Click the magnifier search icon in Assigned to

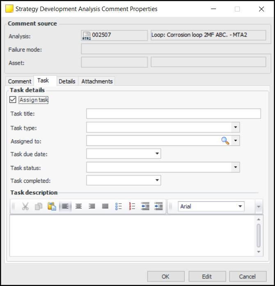225,141
